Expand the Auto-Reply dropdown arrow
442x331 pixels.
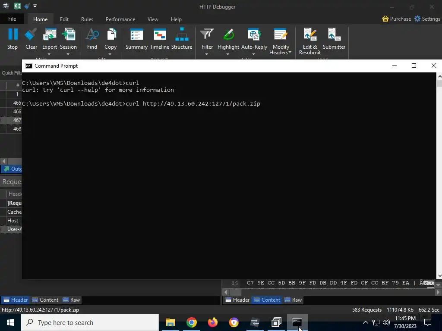pos(254,54)
